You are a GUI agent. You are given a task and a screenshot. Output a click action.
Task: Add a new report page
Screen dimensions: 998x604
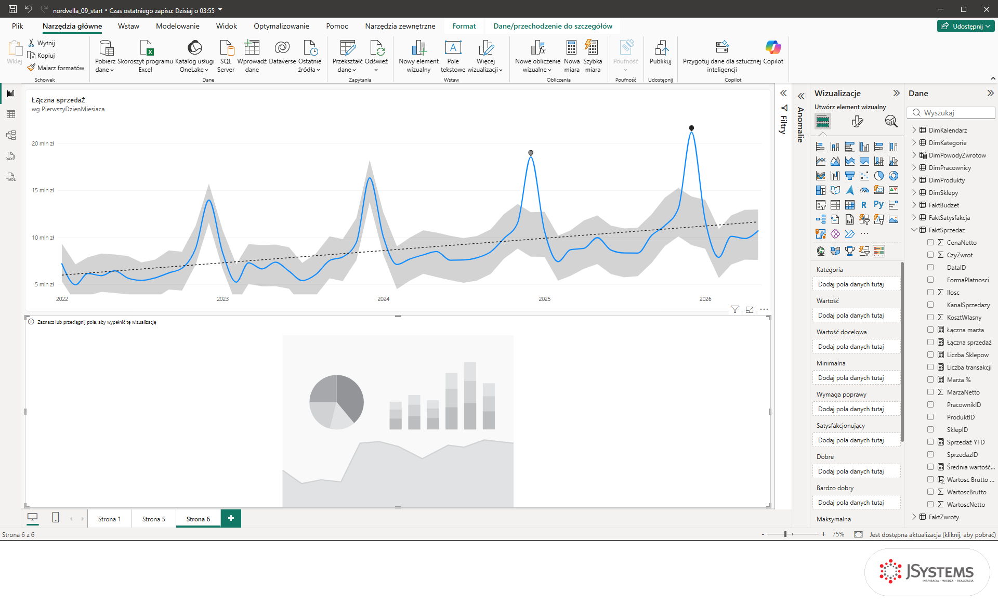point(231,518)
